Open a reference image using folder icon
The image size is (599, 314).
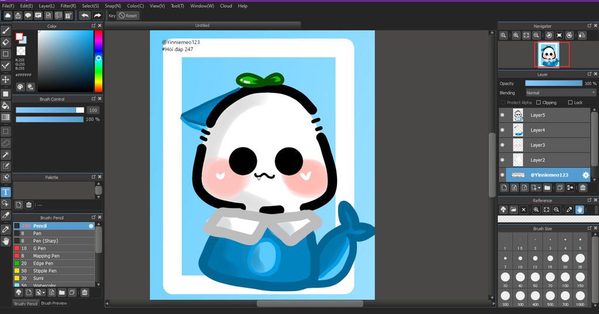514,210
